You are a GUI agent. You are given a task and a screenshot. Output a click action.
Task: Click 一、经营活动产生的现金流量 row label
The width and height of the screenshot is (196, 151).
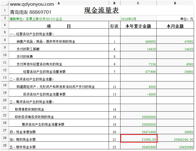32,34
